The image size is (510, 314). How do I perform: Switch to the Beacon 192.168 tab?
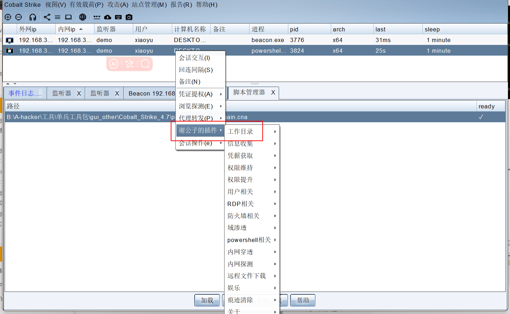pos(152,93)
